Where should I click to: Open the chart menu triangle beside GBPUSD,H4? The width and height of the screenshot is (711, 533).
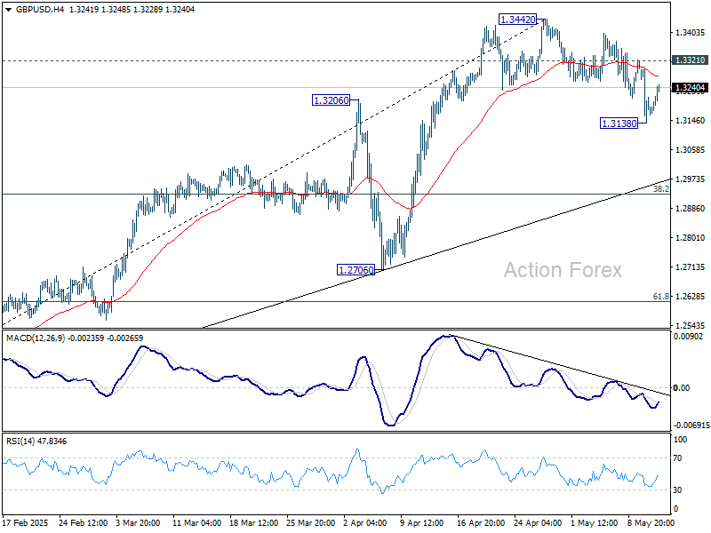point(9,10)
